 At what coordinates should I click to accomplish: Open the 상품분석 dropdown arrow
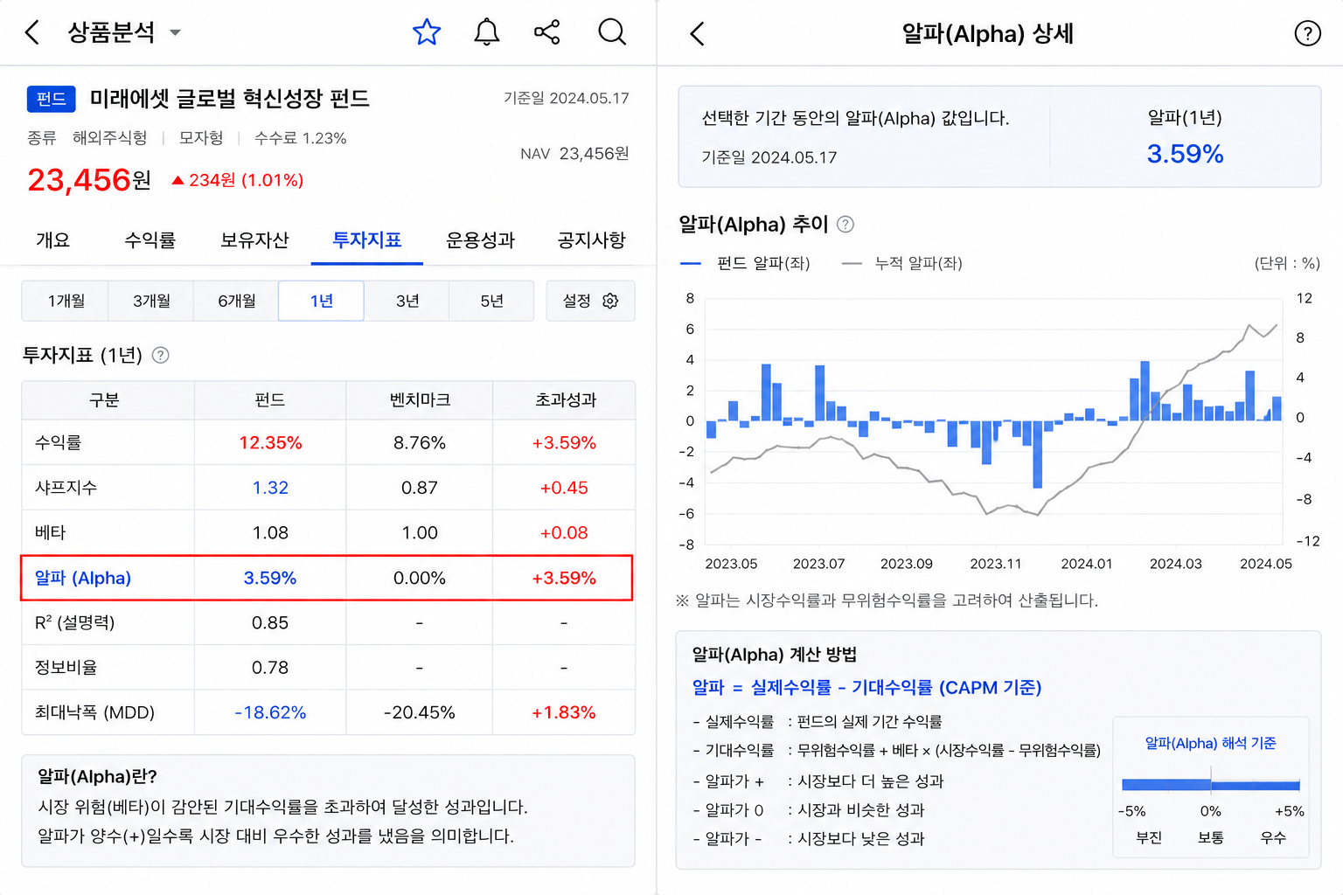[x=175, y=33]
